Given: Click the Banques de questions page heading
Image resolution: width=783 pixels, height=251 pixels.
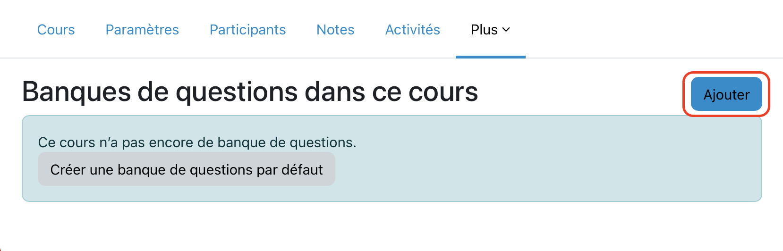Looking at the screenshot, I should [x=250, y=92].
